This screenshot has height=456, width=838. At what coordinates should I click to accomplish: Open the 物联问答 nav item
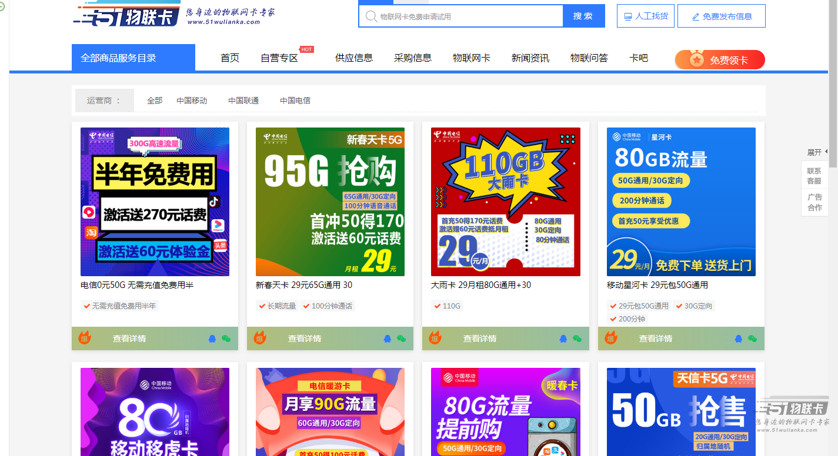click(589, 58)
